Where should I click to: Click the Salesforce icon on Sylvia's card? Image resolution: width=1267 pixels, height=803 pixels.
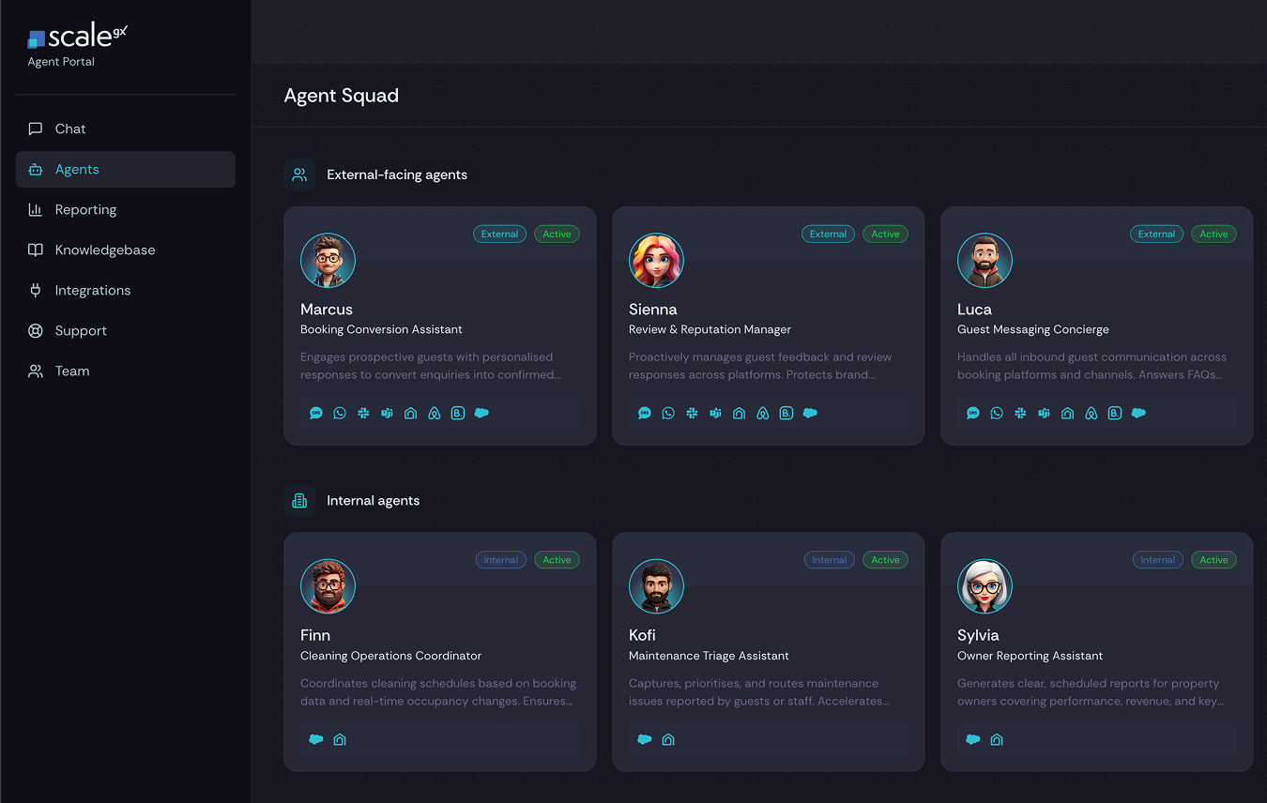pyautogui.click(x=973, y=739)
